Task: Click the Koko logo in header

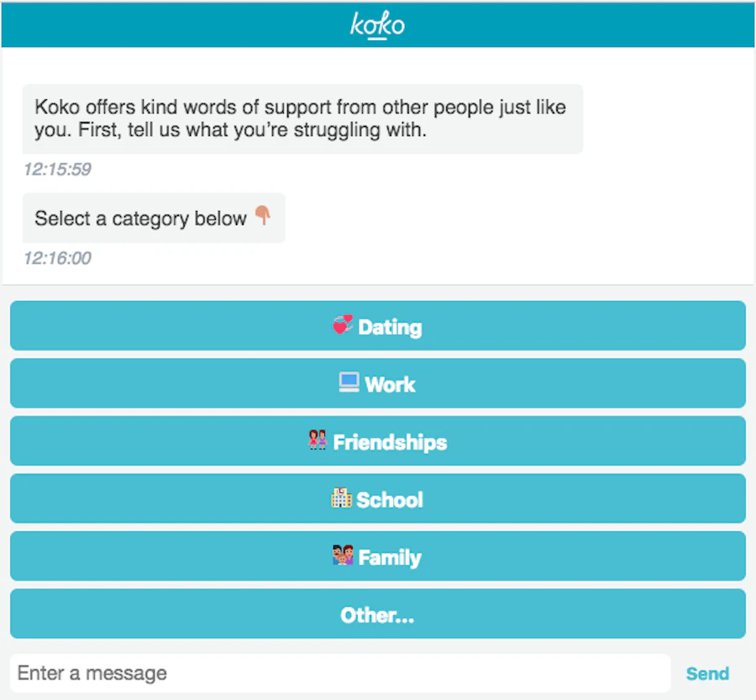Action: (x=377, y=25)
